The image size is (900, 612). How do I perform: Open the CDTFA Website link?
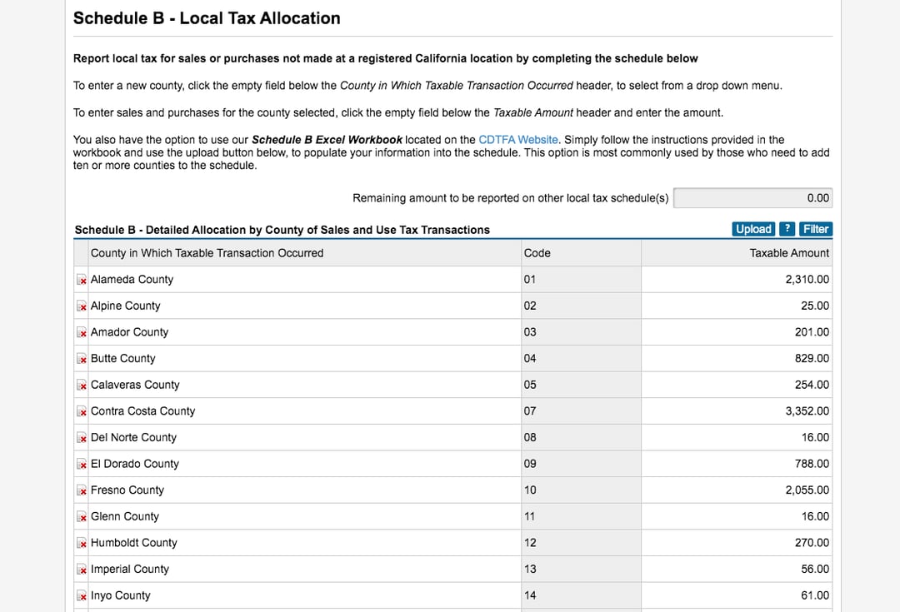pyautogui.click(x=517, y=139)
